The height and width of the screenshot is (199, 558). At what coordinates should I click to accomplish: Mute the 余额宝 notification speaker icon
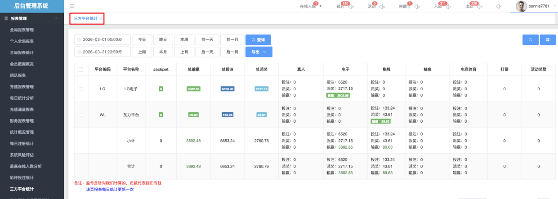click(x=417, y=7)
